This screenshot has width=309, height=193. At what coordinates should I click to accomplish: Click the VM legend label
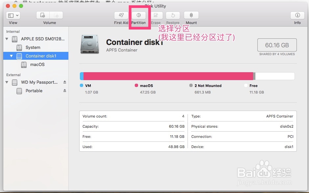pos(88,86)
